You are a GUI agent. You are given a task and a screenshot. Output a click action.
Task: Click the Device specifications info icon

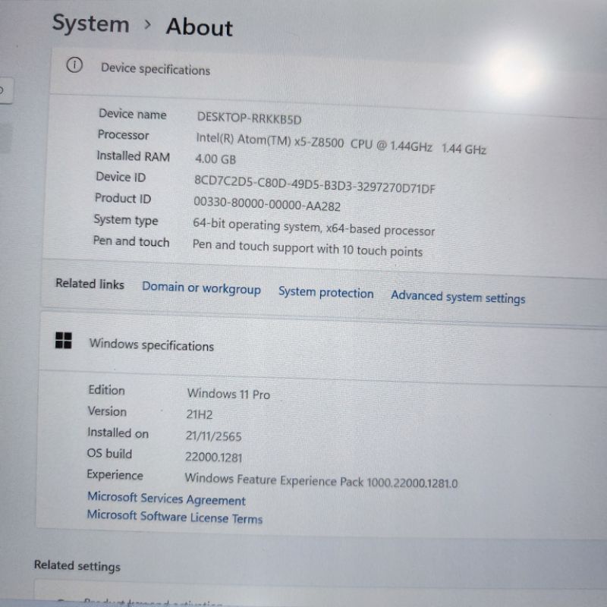tap(74, 65)
